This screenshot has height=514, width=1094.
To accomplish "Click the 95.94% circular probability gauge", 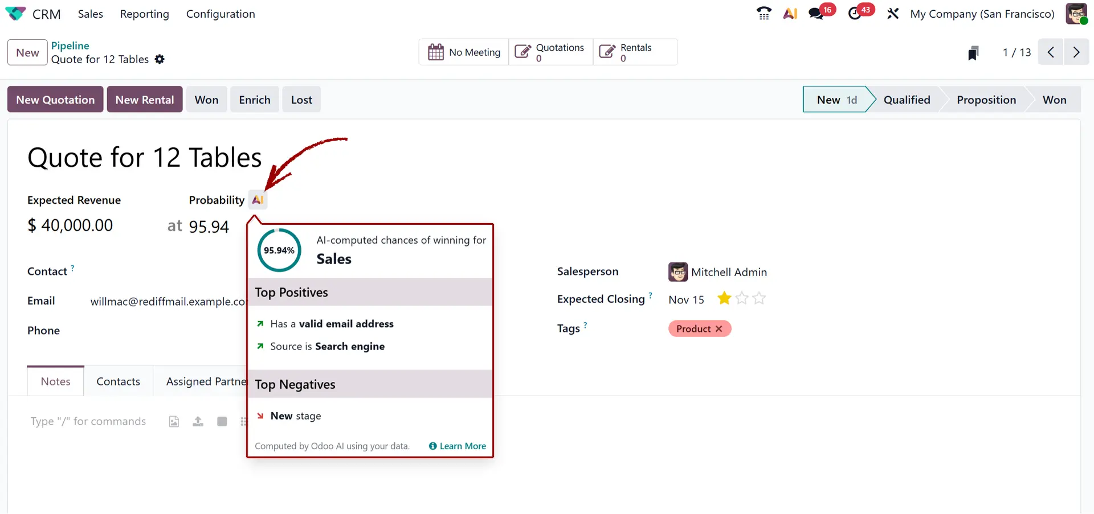I will [x=279, y=250].
